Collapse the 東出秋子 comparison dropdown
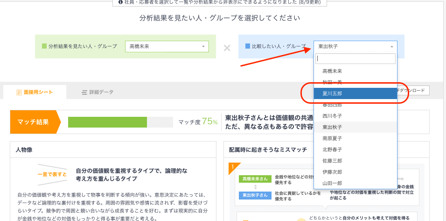The image size is (446, 221). [355, 46]
